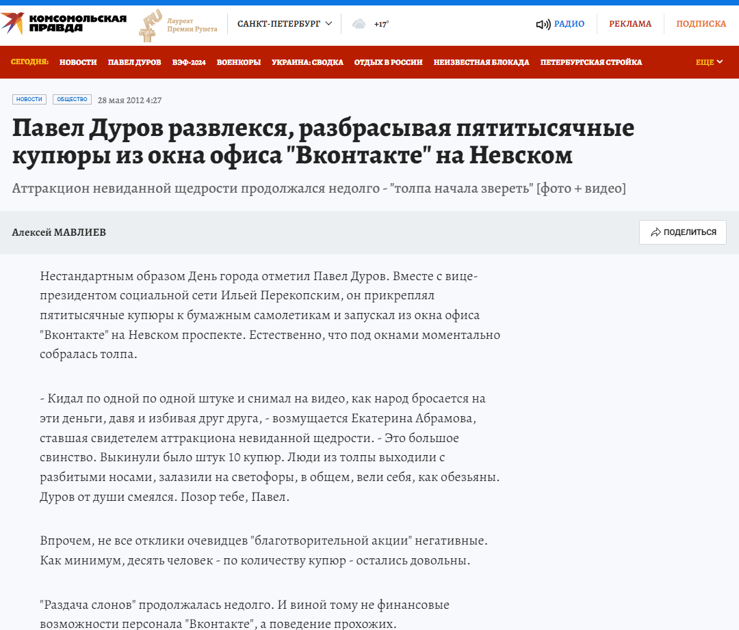
Task: Click the Komsomolskaya Pravda logo
Action: coord(65,21)
